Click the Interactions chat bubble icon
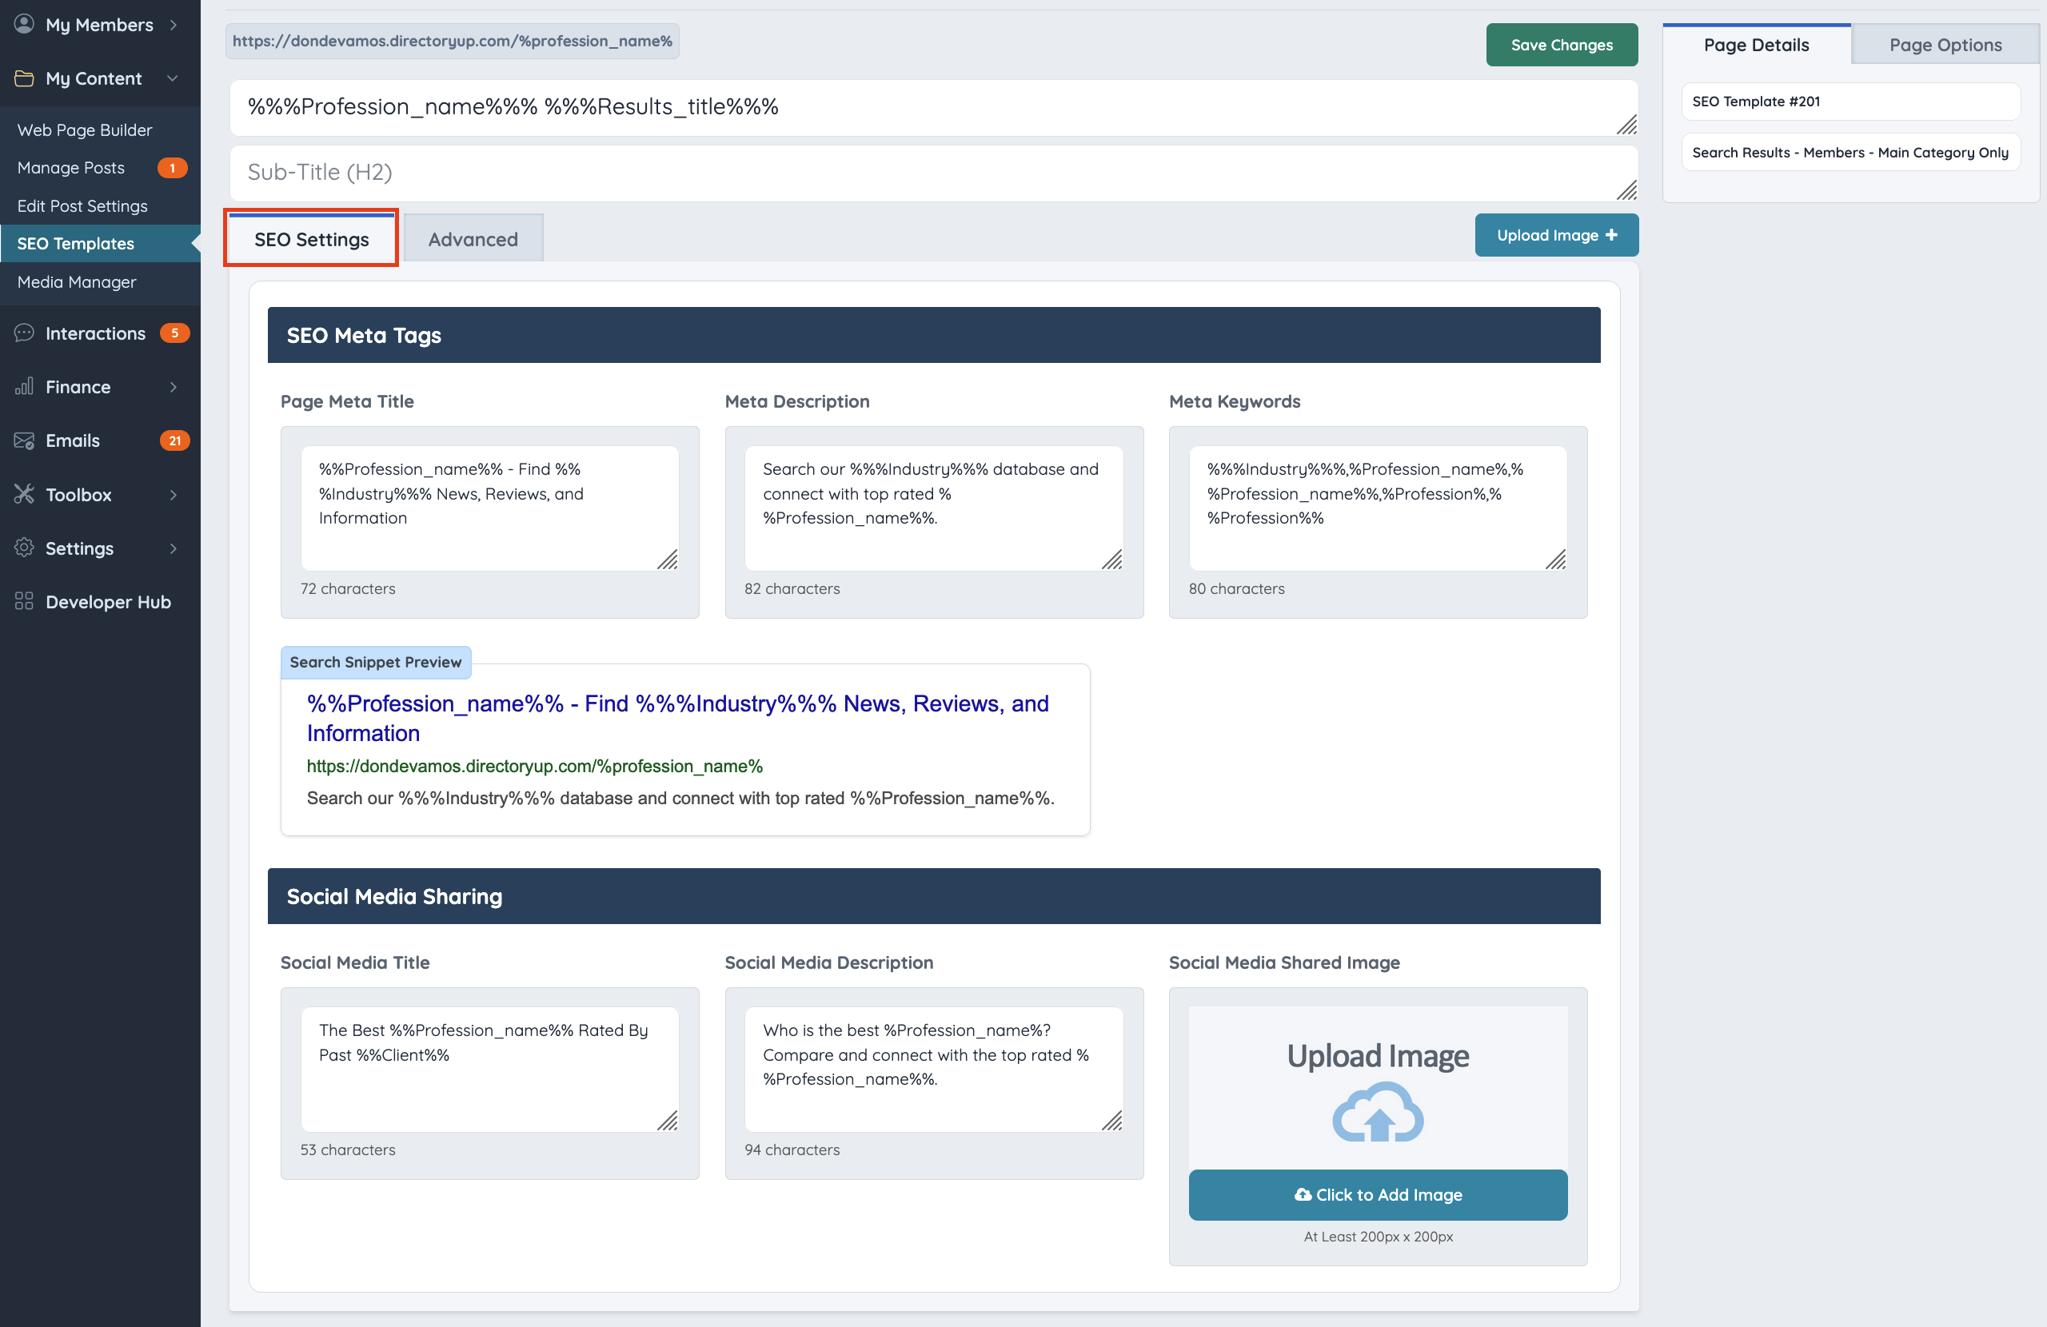The width and height of the screenshot is (2047, 1327). click(x=24, y=333)
